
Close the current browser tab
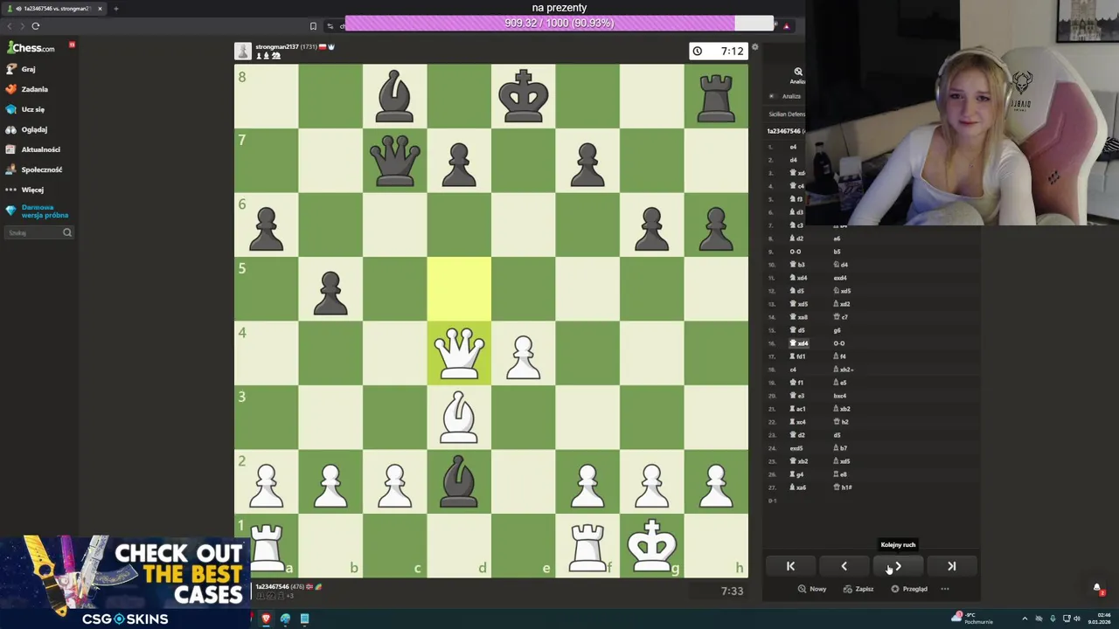click(100, 9)
